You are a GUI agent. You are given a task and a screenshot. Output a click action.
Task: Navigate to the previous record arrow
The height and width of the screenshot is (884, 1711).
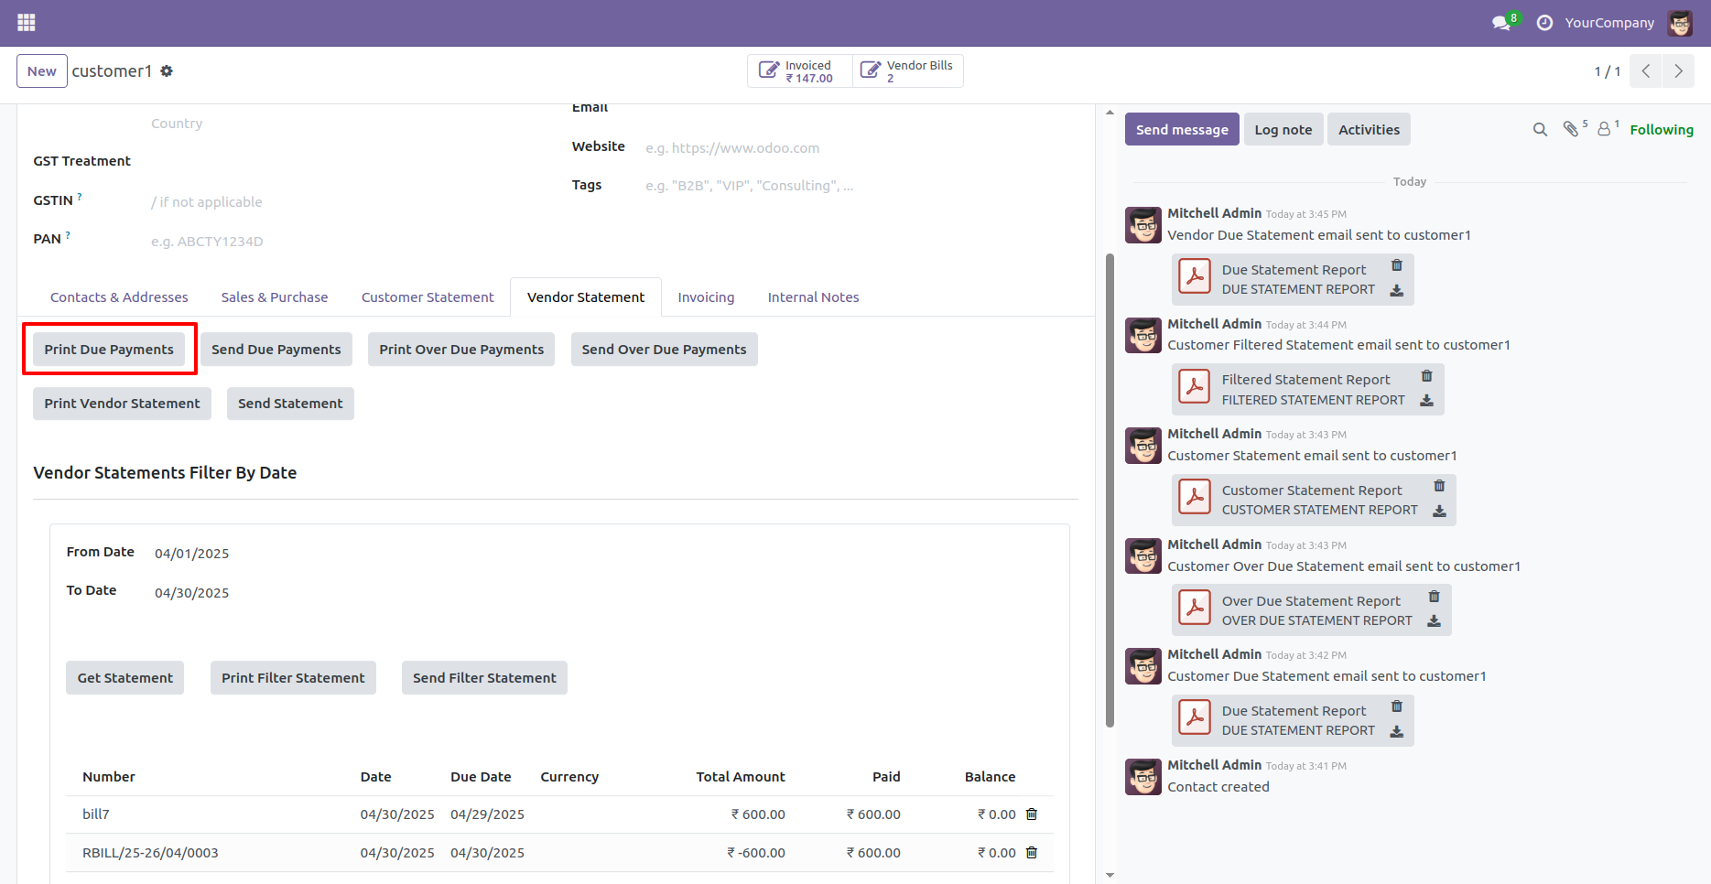[x=1645, y=70]
